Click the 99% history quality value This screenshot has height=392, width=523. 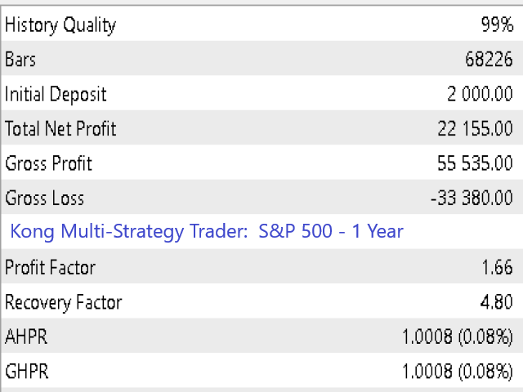497,24
